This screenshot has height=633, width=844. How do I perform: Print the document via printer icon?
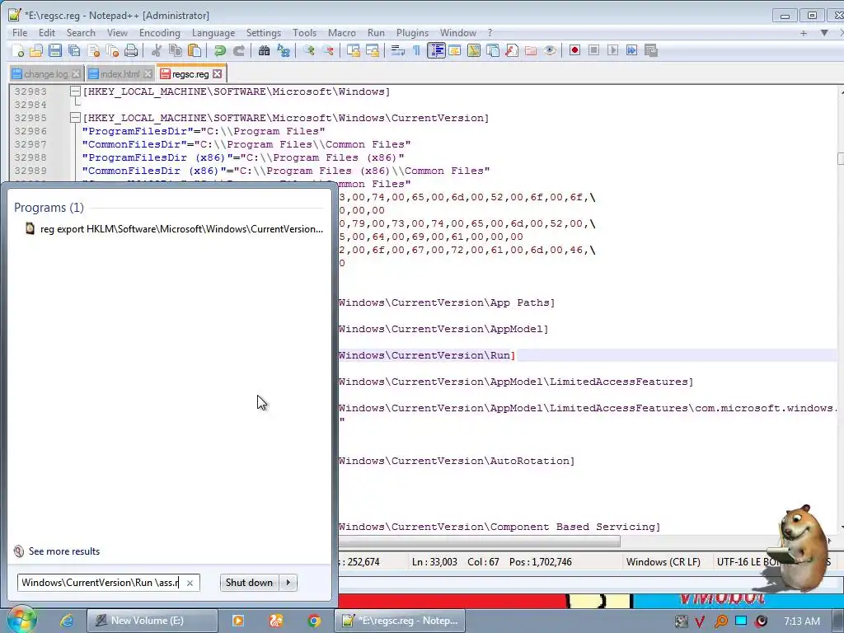click(x=131, y=50)
